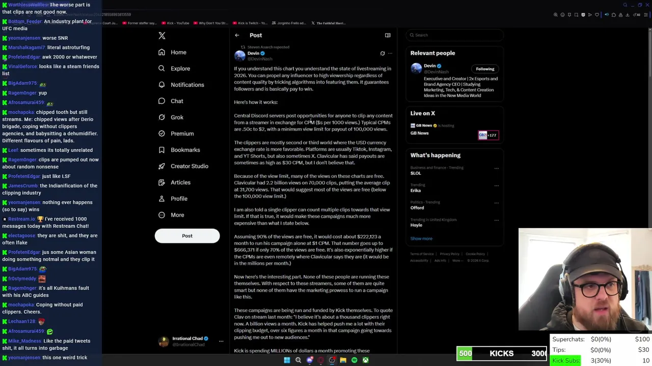
Task: Click the Irrational Chad profile avatar
Action: 163,341
